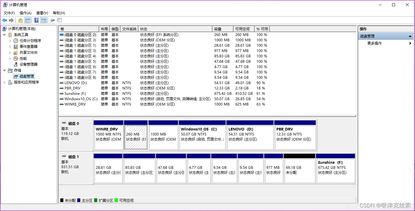Click the Back arrow toolbar icon
The width and height of the screenshot is (415, 211).
click(x=4, y=20)
